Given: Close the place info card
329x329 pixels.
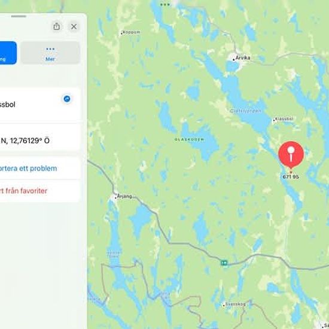Looking at the screenshot, I should click(74, 27).
